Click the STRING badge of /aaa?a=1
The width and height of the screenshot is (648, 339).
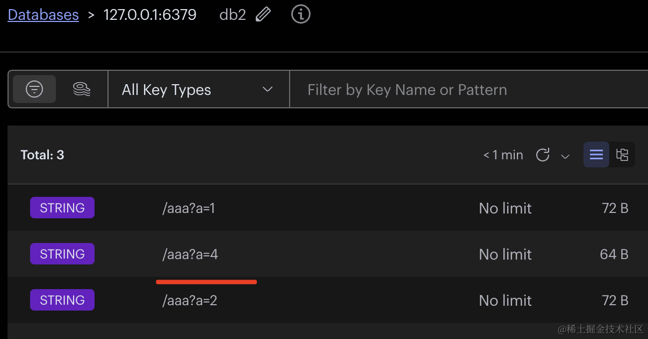[x=62, y=208]
